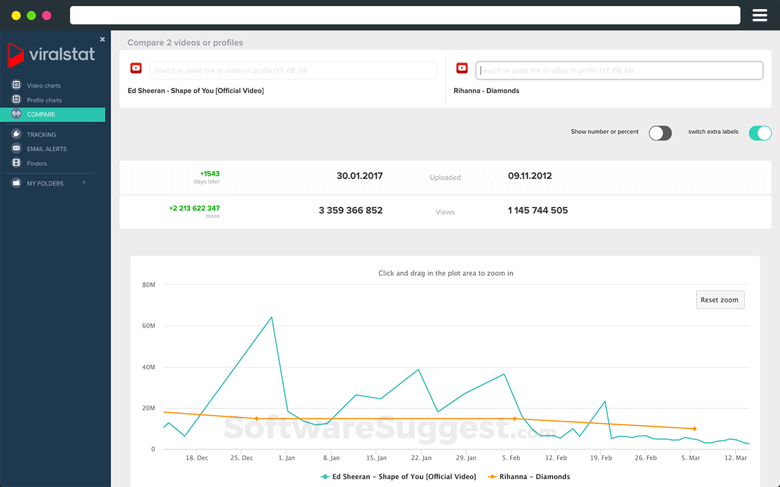Open MY FOLDERS folder icon
This screenshot has height=487, width=780.
(16, 183)
